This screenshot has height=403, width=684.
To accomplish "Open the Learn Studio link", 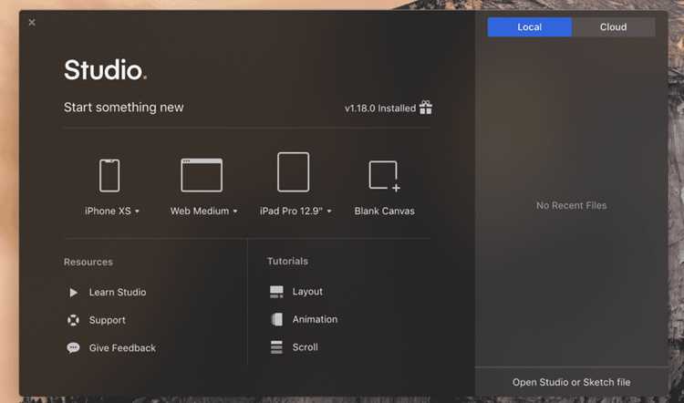I will coord(118,292).
